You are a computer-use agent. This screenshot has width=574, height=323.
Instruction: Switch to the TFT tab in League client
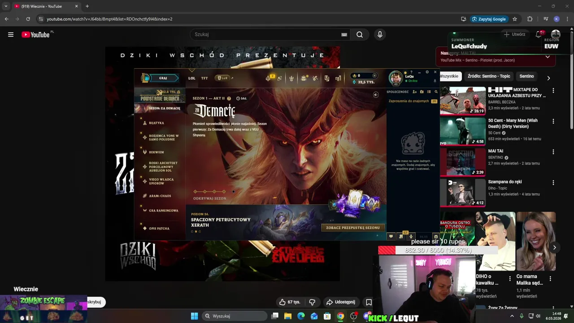(x=204, y=78)
